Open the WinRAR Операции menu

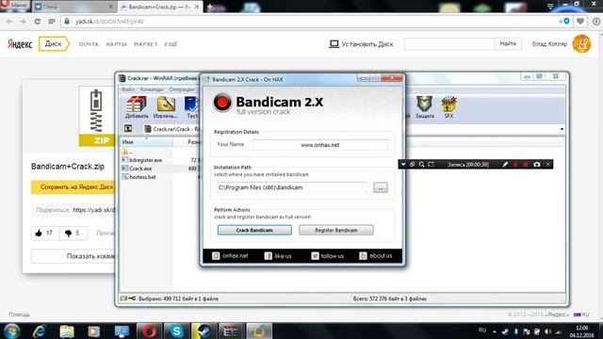point(182,89)
